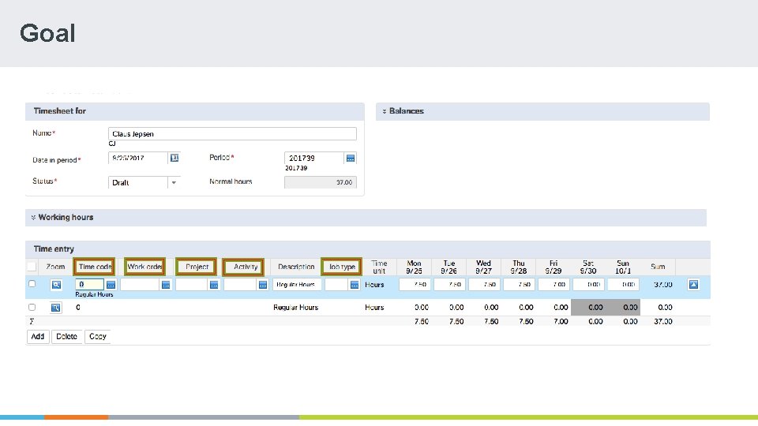
Task: Click the Description field with Regular Hours
Action: [297, 285]
